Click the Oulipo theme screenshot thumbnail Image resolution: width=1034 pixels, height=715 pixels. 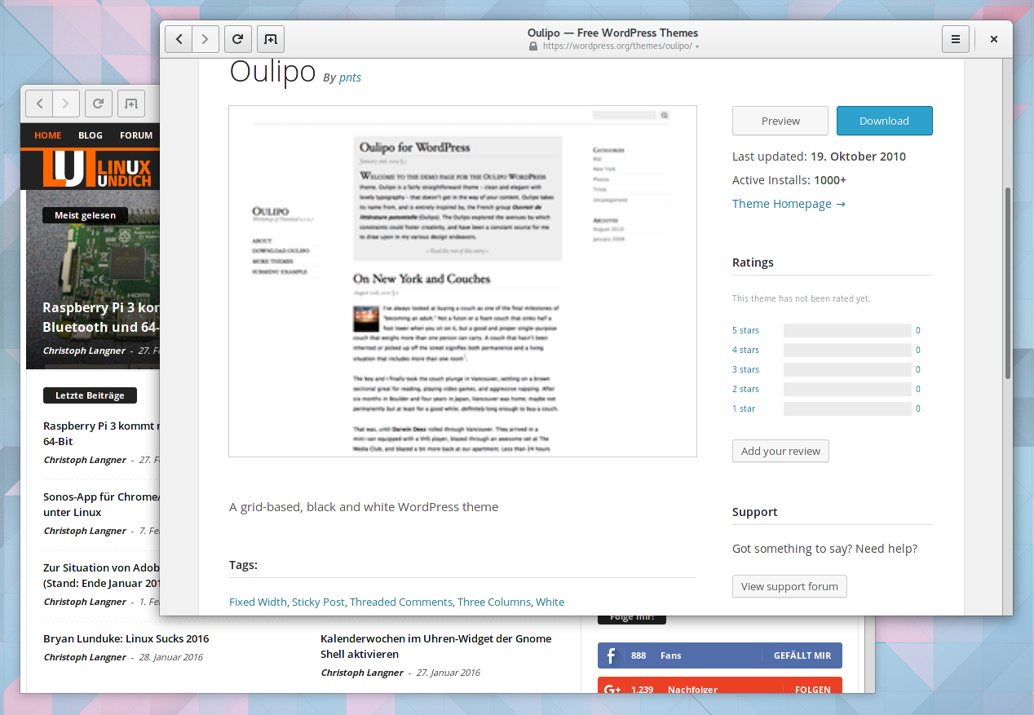(462, 281)
